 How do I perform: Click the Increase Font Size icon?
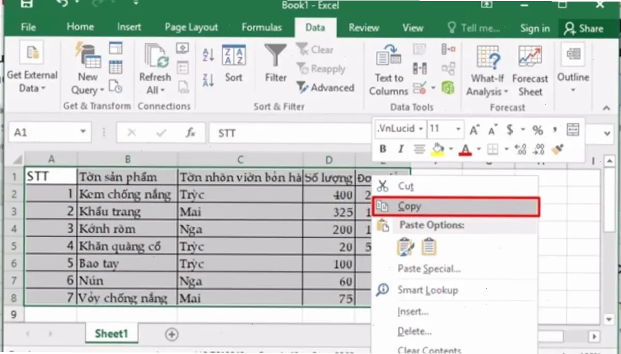[474, 129]
